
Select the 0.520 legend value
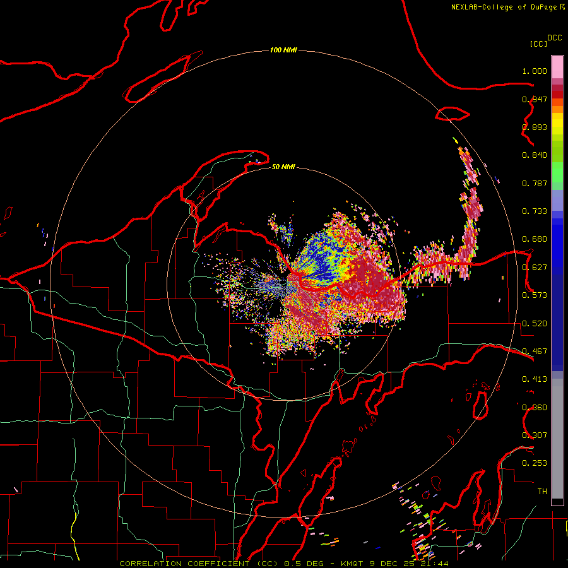(535, 324)
